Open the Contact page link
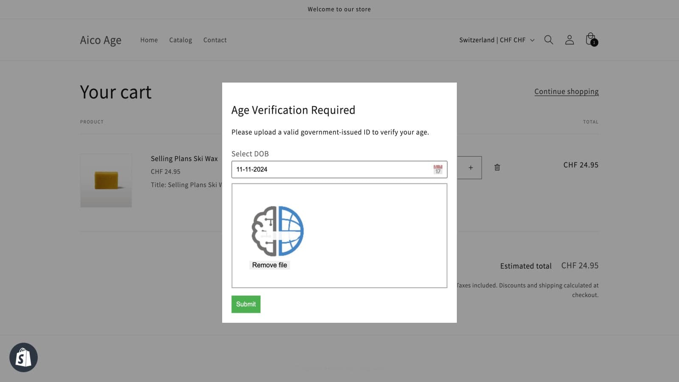The height and width of the screenshot is (382, 679). [215, 40]
